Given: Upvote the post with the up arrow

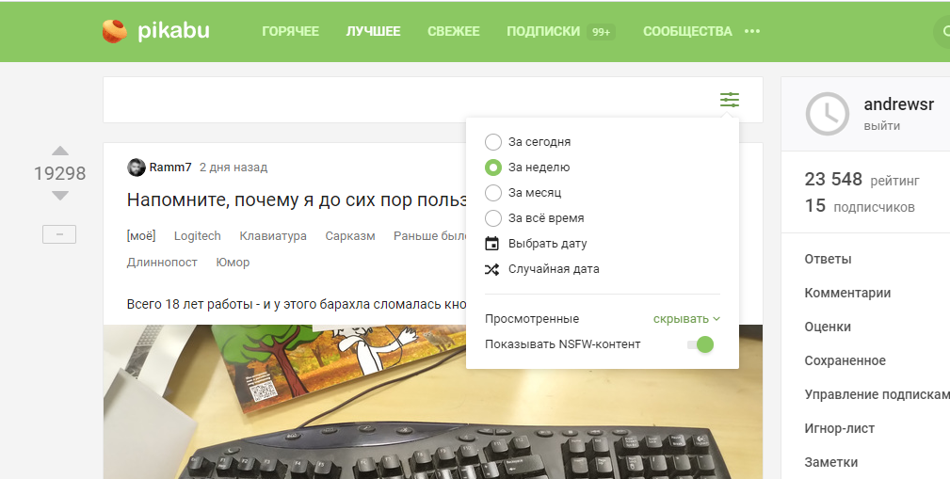Looking at the screenshot, I should coord(59,151).
